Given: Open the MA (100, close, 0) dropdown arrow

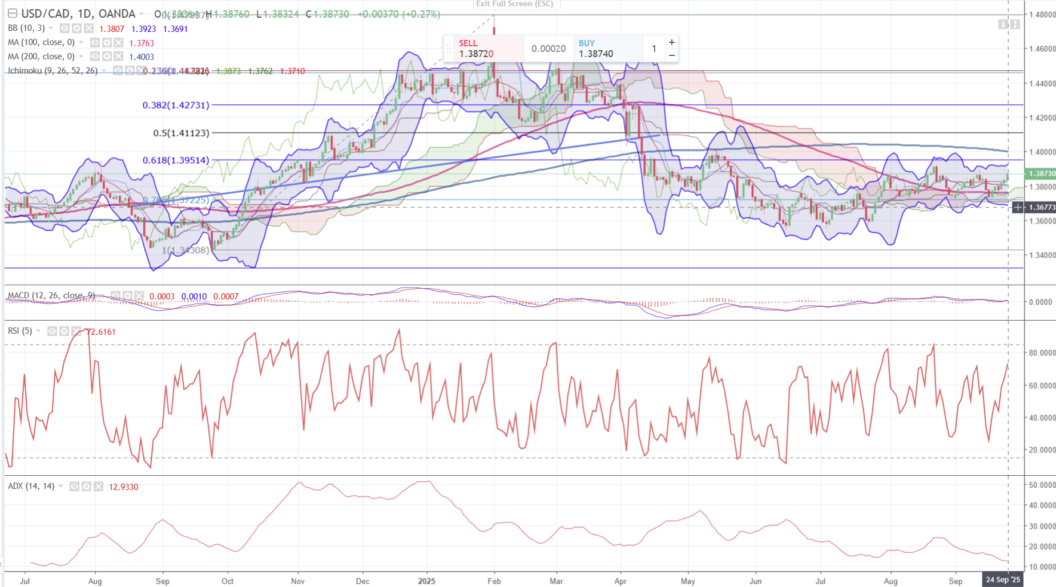Looking at the screenshot, I should pyautogui.click(x=81, y=42).
